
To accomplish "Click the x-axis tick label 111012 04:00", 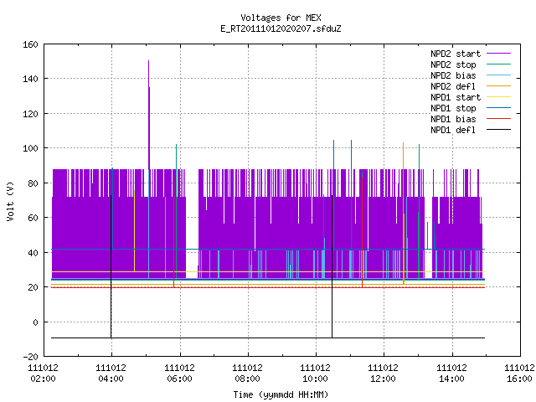I will [111, 374].
